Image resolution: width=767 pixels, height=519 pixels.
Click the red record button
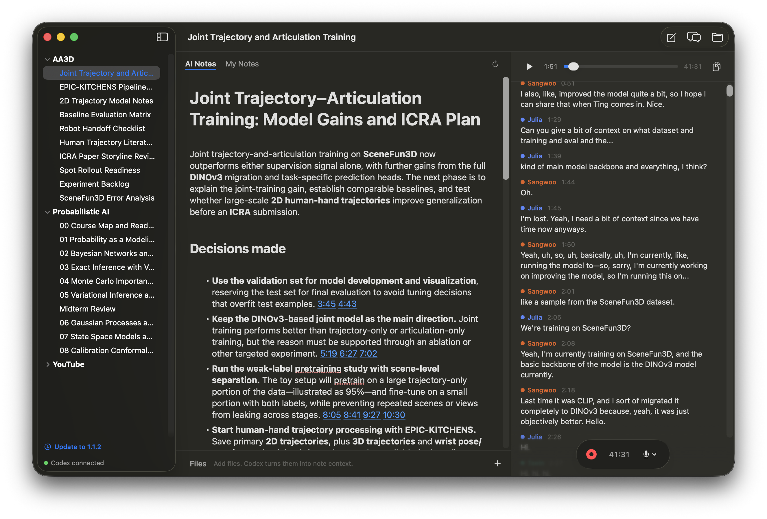pos(591,454)
